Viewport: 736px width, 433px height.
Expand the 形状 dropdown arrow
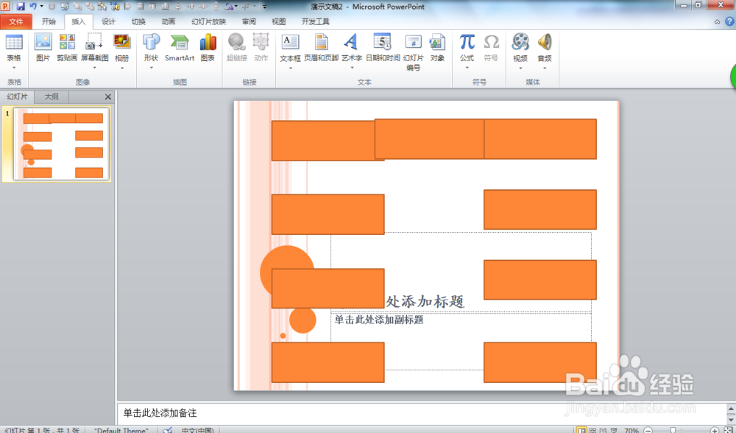[151, 68]
